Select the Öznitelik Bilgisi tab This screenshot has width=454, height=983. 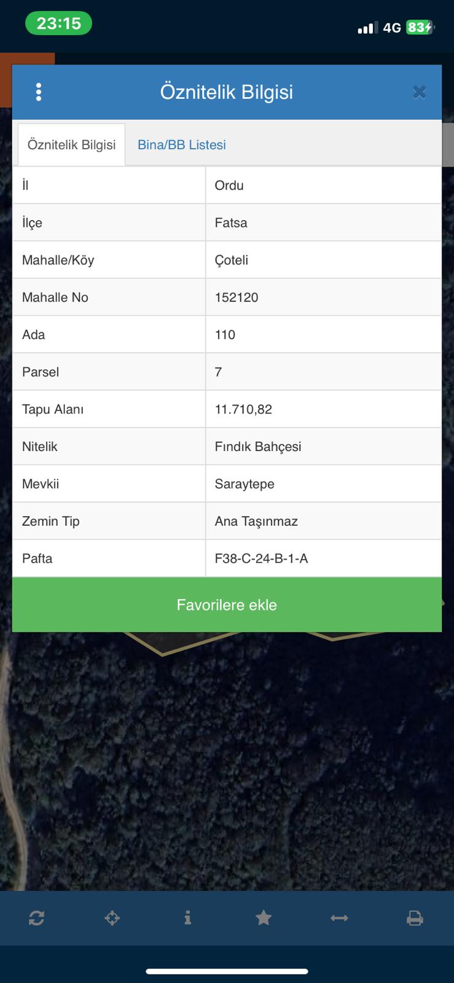72,145
